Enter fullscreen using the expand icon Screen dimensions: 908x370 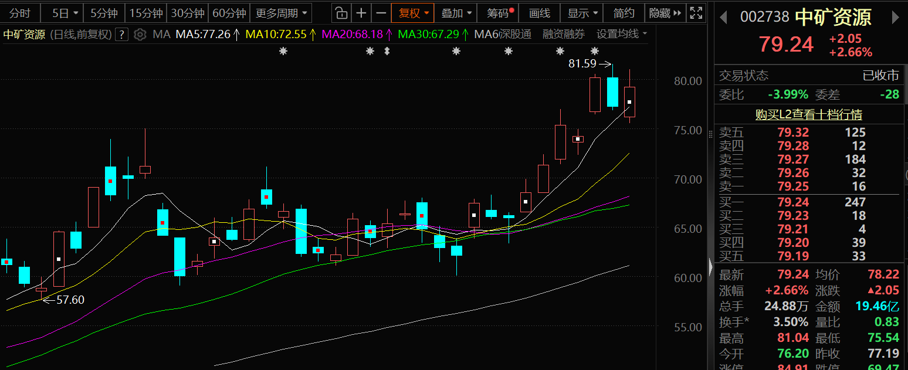(696, 13)
